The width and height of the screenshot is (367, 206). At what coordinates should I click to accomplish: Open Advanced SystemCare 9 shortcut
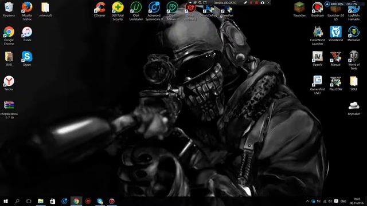[x=154, y=11]
